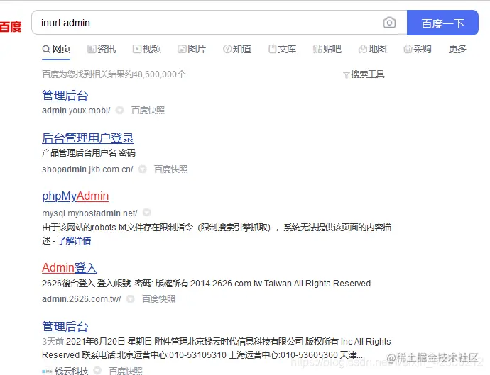Open the 后台管理用户登录 result

coord(88,138)
